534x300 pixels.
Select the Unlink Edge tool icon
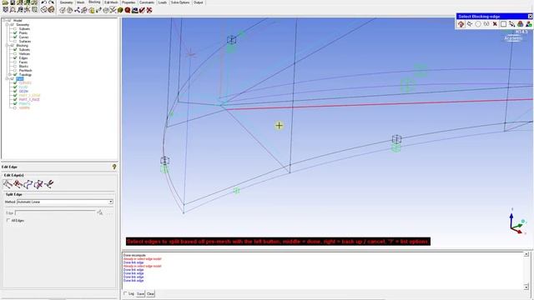[38, 184]
